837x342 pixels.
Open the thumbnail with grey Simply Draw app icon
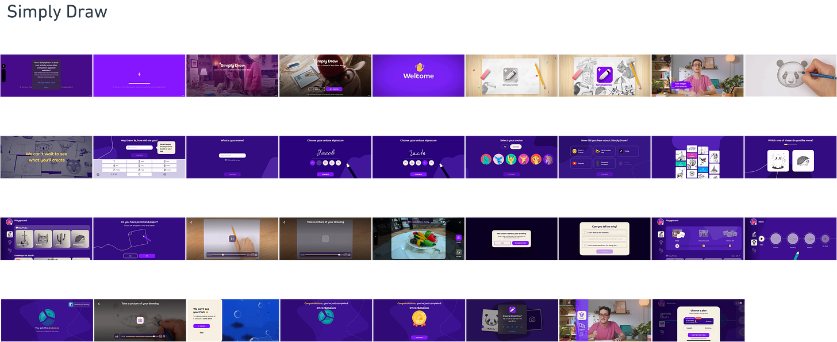[x=512, y=75]
